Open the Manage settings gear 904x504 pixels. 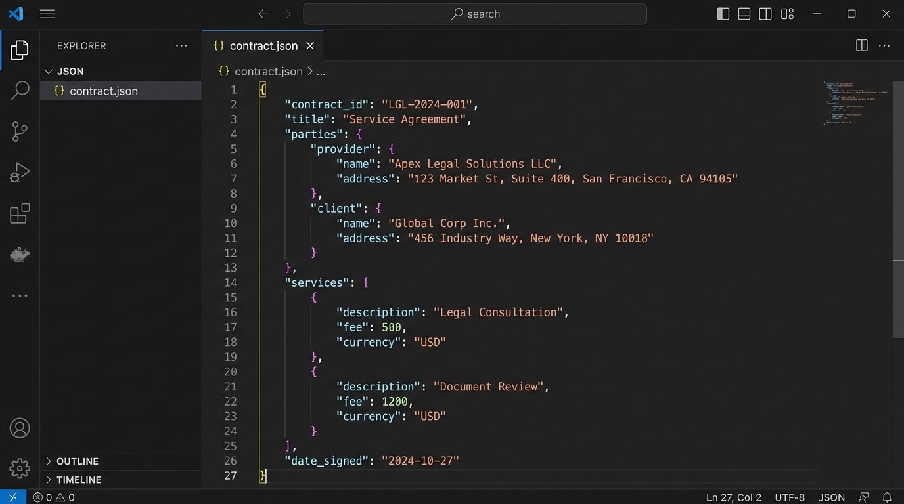click(x=19, y=468)
